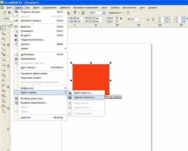Open the 'Растровые изображения' menu
The width and height of the screenshot is (188, 151).
(86, 7)
